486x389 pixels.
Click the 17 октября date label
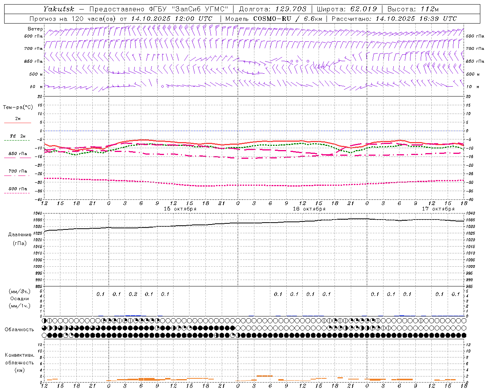point(438,209)
